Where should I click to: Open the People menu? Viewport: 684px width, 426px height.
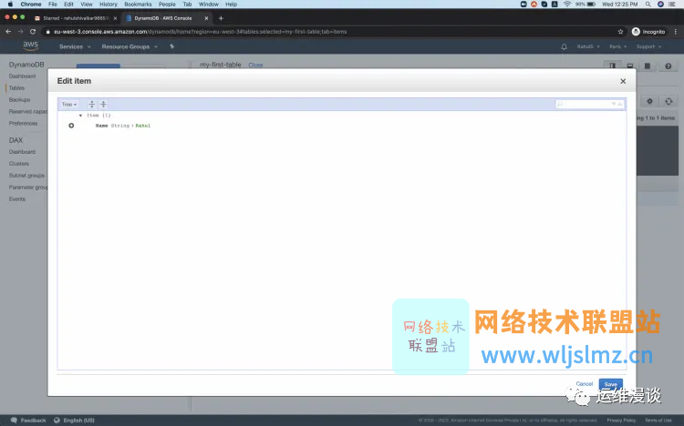click(167, 5)
